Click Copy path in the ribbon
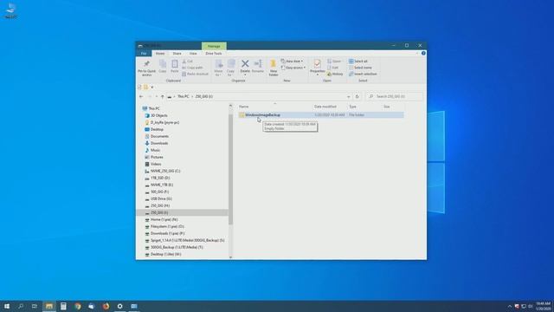554x312 pixels. click(x=192, y=68)
